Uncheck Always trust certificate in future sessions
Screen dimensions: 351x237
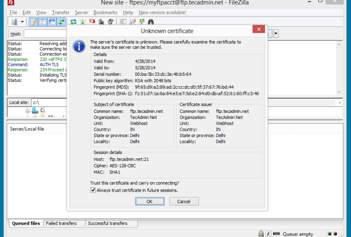tap(93, 190)
